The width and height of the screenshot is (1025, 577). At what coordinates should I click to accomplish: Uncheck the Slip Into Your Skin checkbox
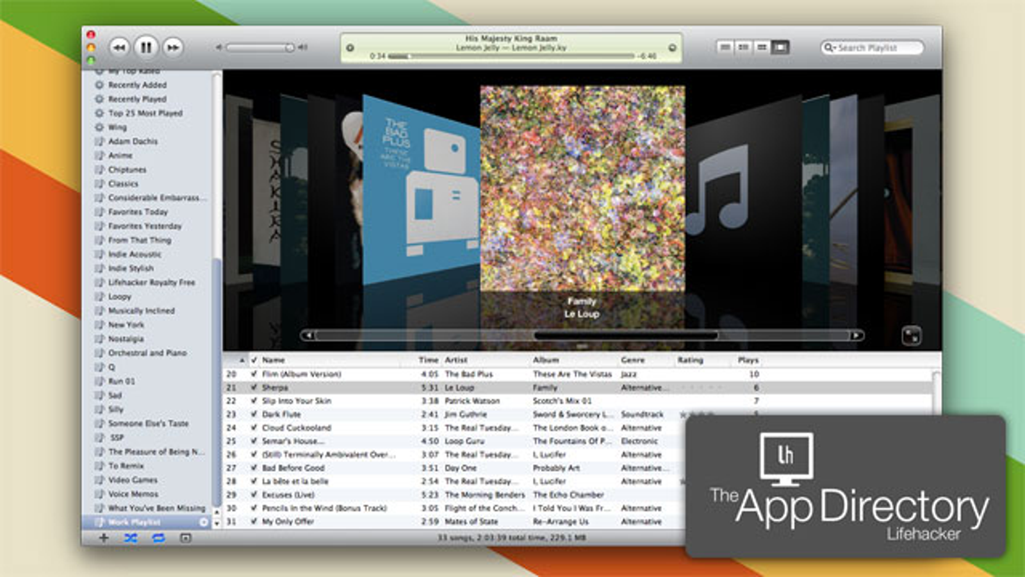click(x=254, y=401)
